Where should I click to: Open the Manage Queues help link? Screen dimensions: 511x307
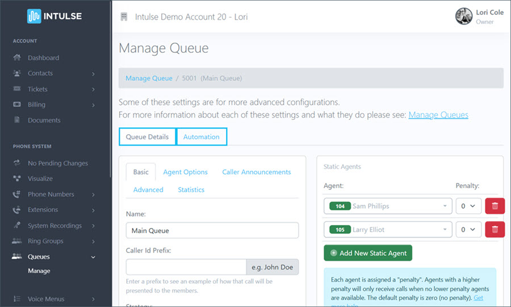point(438,115)
